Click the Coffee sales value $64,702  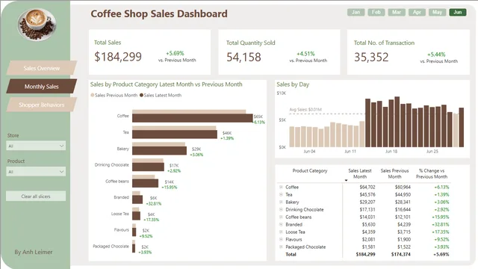[x=367, y=187]
